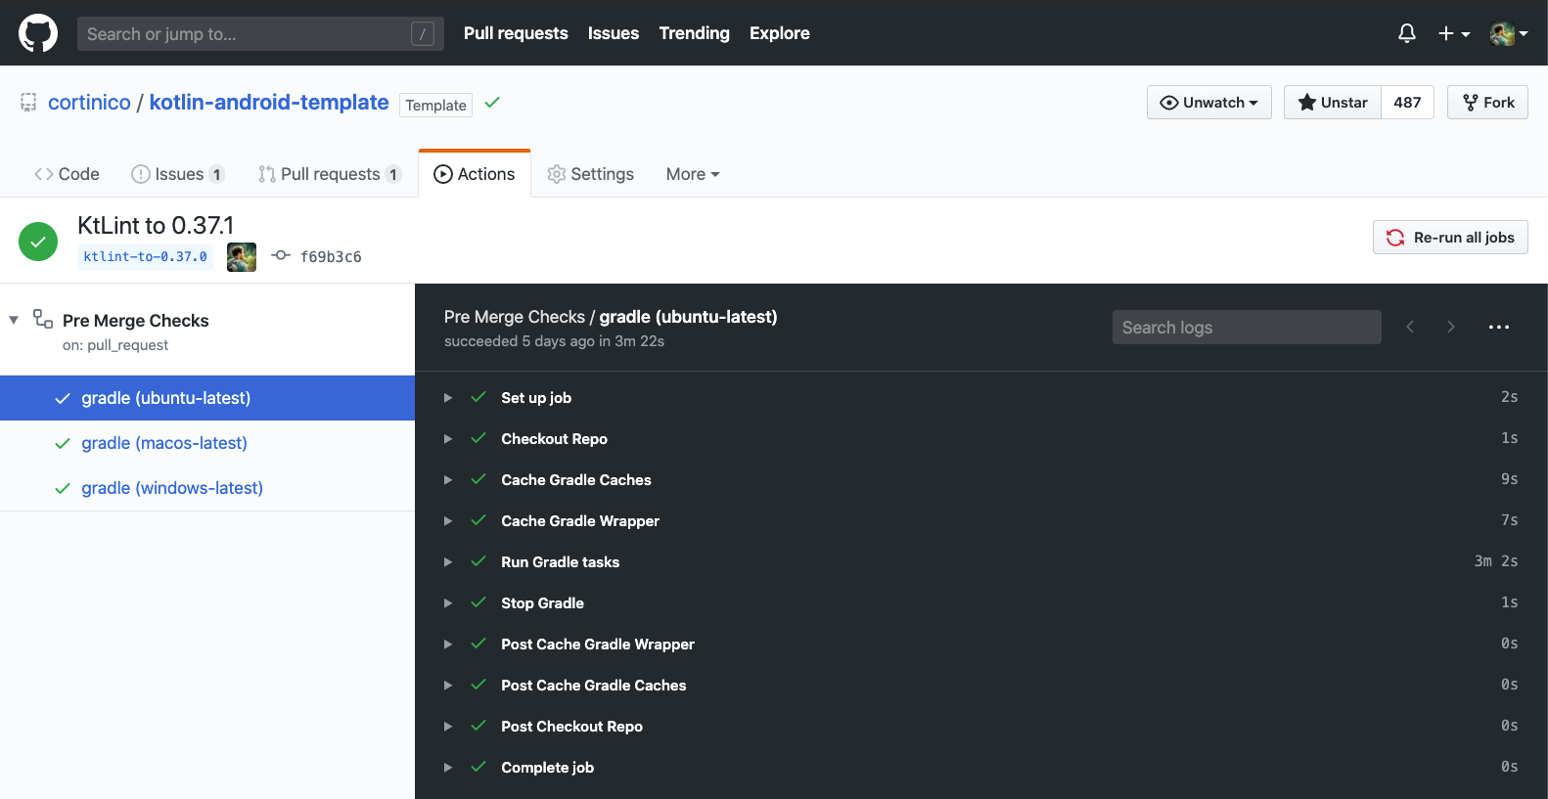1548x799 pixels.
Task: Open the user avatar menu
Action: (1509, 33)
